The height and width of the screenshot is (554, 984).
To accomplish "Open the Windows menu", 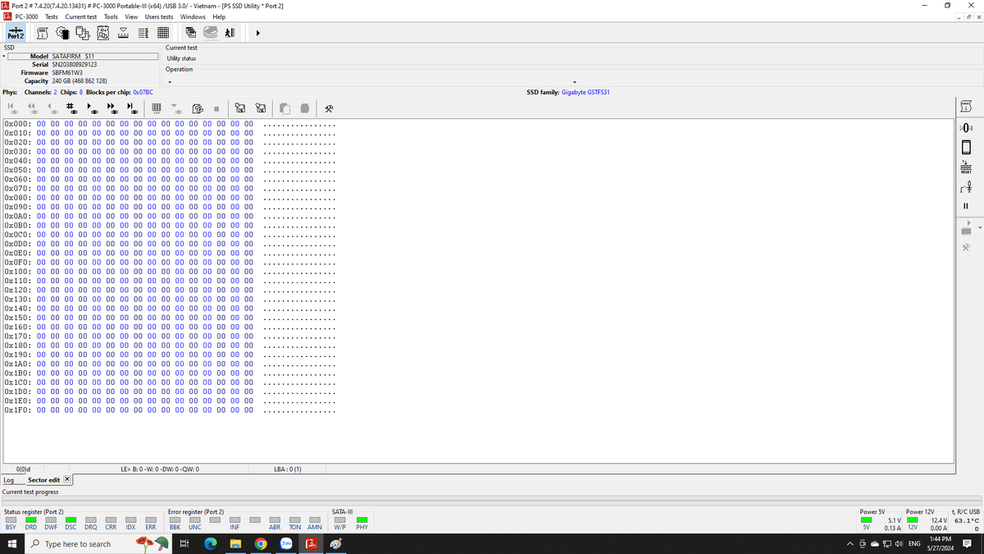I will pyautogui.click(x=194, y=16).
